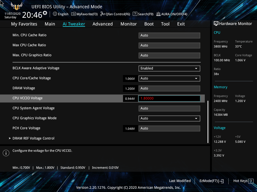Click the settings gear next to the clock
The height and width of the screenshot is (192, 257).
(45, 13)
